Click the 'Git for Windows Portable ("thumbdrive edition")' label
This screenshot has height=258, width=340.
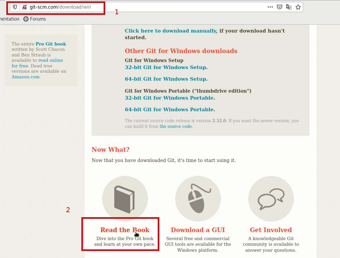pyautogui.click(x=188, y=91)
